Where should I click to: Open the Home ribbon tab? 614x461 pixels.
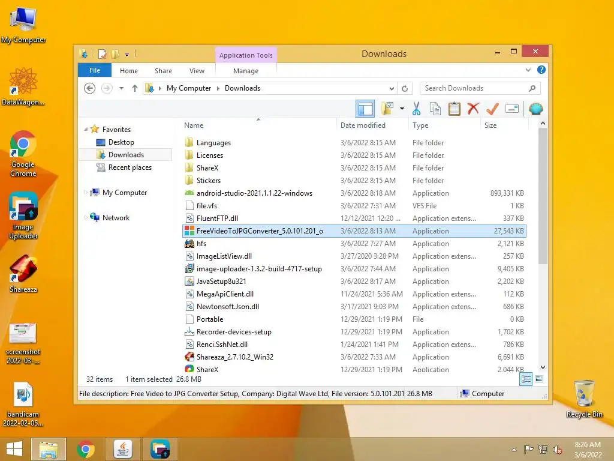pos(129,71)
